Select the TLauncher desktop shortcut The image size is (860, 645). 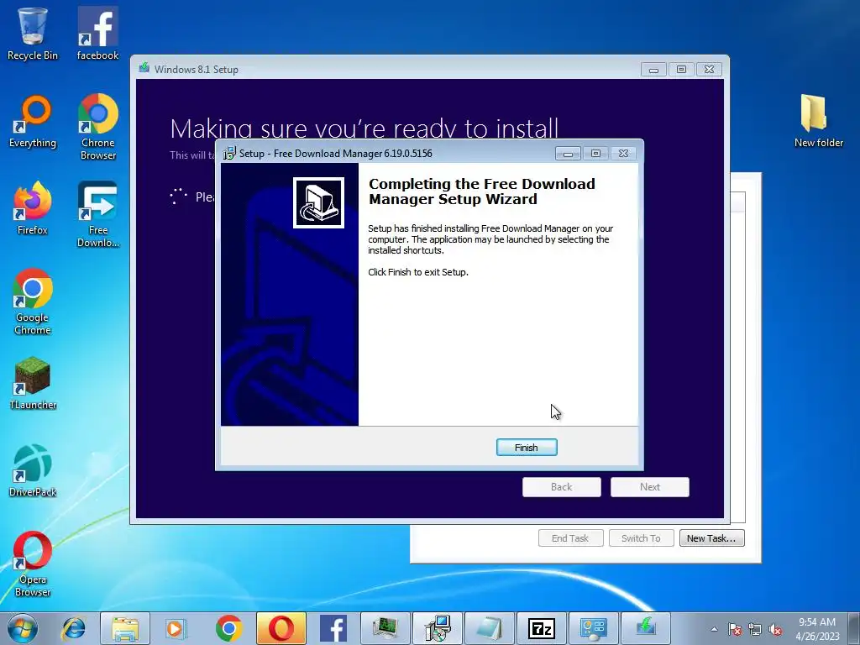(x=33, y=383)
